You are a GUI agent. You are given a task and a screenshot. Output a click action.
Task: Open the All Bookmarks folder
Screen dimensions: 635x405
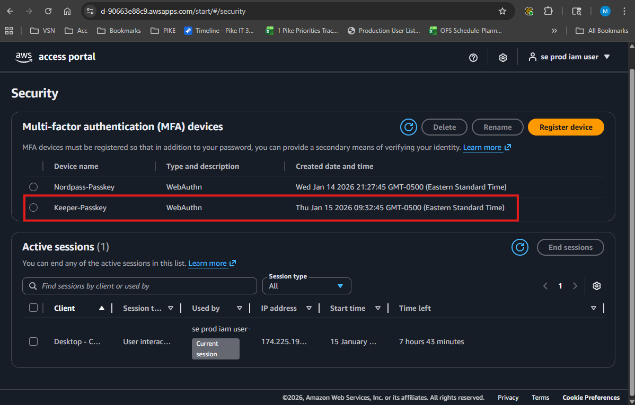click(x=602, y=31)
